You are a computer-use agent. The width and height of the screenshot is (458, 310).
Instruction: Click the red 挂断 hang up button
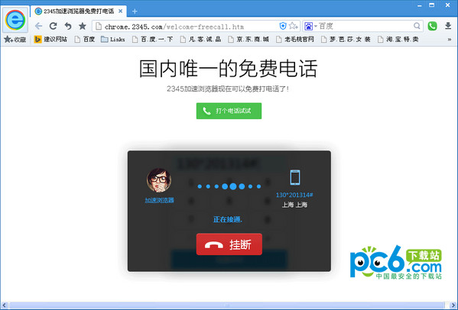pyautogui.click(x=229, y=244)
